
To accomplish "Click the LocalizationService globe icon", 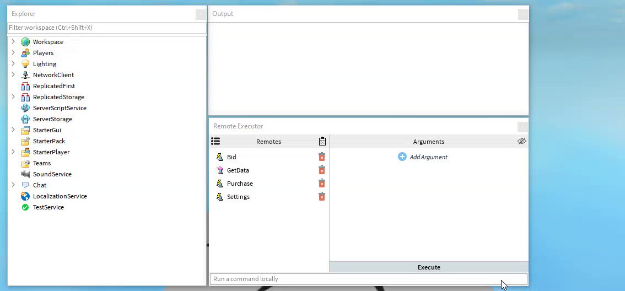I will point(25,196).
